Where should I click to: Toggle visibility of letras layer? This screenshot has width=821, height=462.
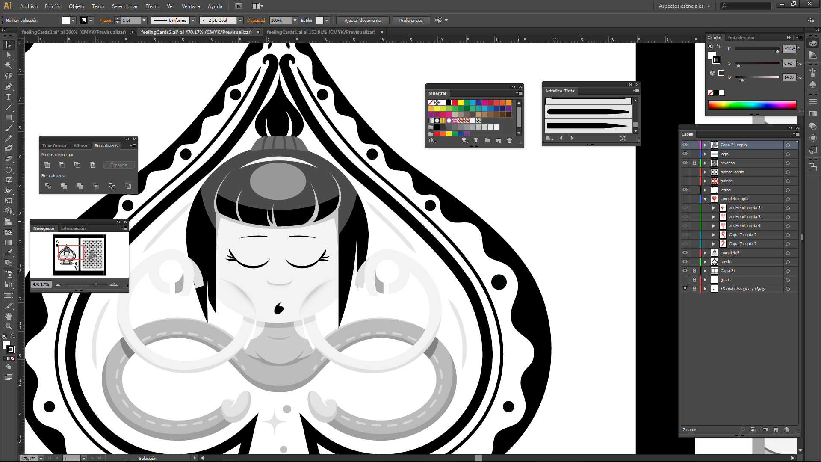(685, 190)
